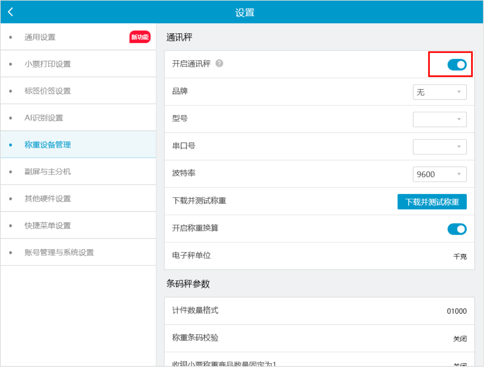Click the blue 下载并测试称重 button
484x367 pixels.
click(432, 202)
